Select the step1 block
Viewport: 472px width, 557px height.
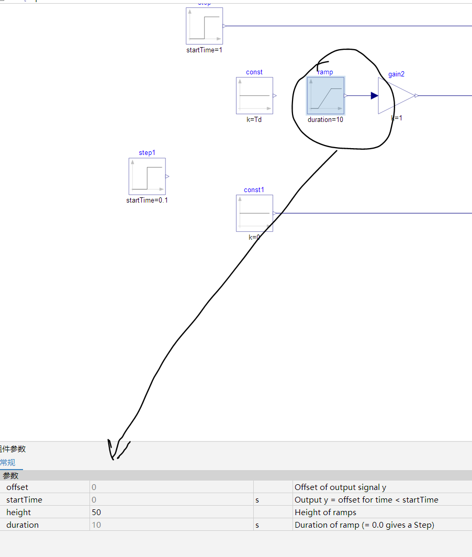click(147, 176)
